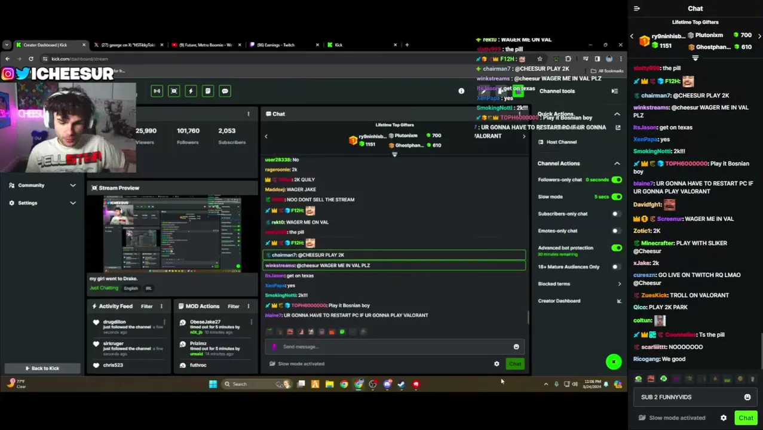The height and width of the screenshot is (430, 763).
Task: Click the English language tag
Action: 131,288
